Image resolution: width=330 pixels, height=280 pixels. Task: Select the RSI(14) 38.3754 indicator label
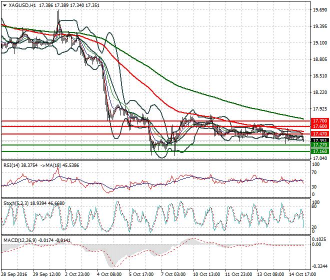[x=20, y=165]
